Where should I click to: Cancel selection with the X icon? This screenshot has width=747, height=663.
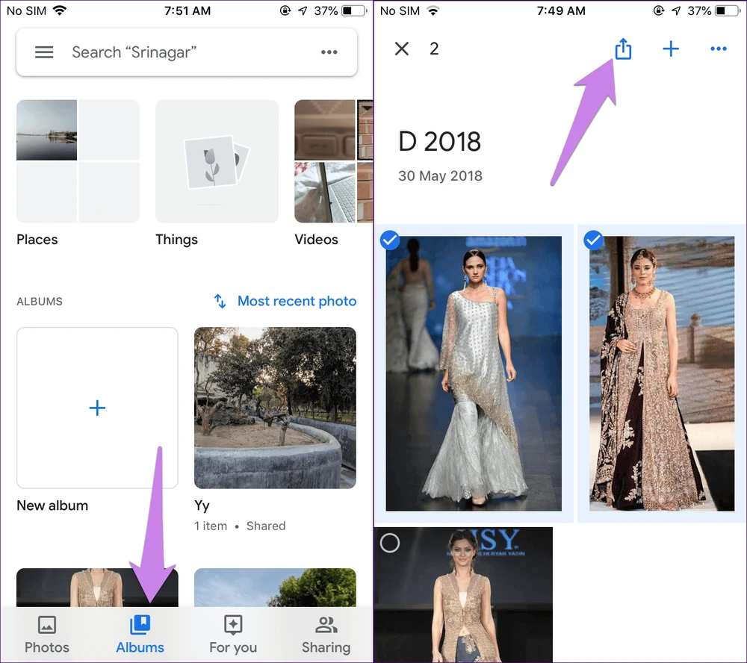(402, 49)
